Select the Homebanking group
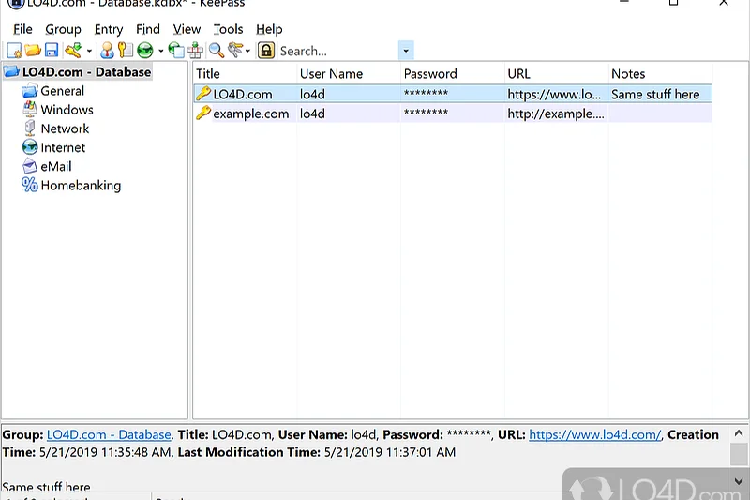The width and height of the screenshot is (750, 500). 81,186
